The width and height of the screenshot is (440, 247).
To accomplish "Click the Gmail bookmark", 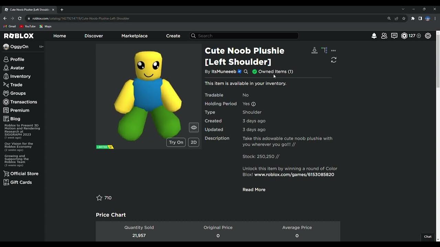I will click(x=10, y=26).
